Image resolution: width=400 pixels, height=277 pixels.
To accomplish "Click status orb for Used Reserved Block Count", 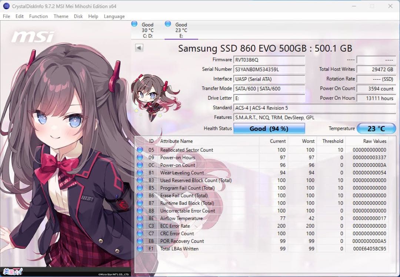I will tap(140, 180).
